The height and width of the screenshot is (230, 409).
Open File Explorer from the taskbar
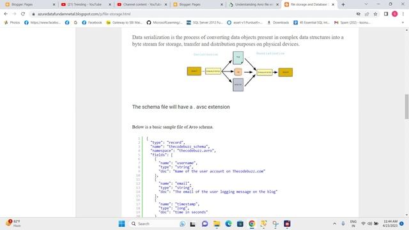pos(217,224)
